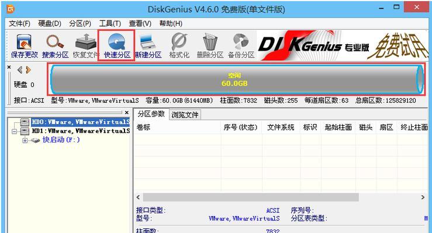Viewport: 432px width, 233px height.
Task: Click the 扇区 column header
Action: 386,128
